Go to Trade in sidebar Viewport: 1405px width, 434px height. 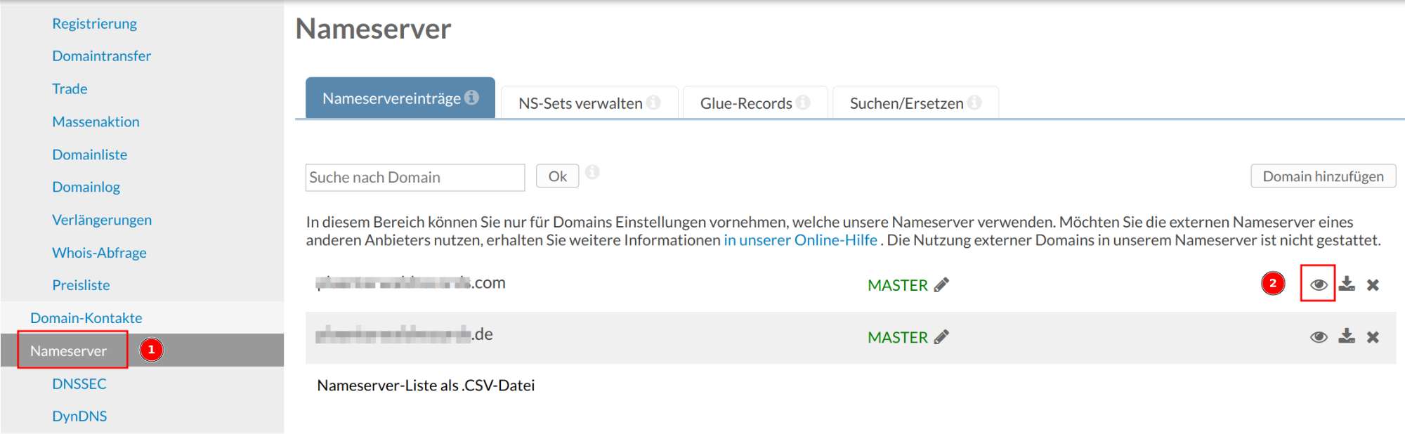[70, 89]
